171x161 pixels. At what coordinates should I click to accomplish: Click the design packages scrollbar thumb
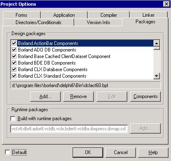coord(157,48)
